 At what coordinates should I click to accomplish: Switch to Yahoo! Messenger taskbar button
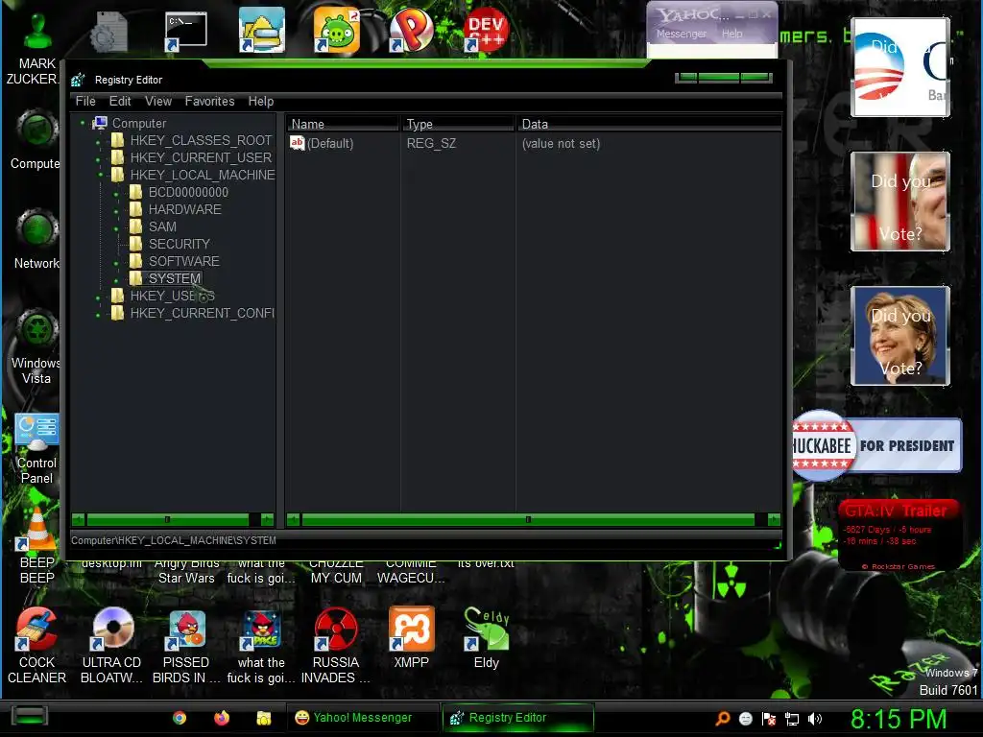(x=362, y=718)
